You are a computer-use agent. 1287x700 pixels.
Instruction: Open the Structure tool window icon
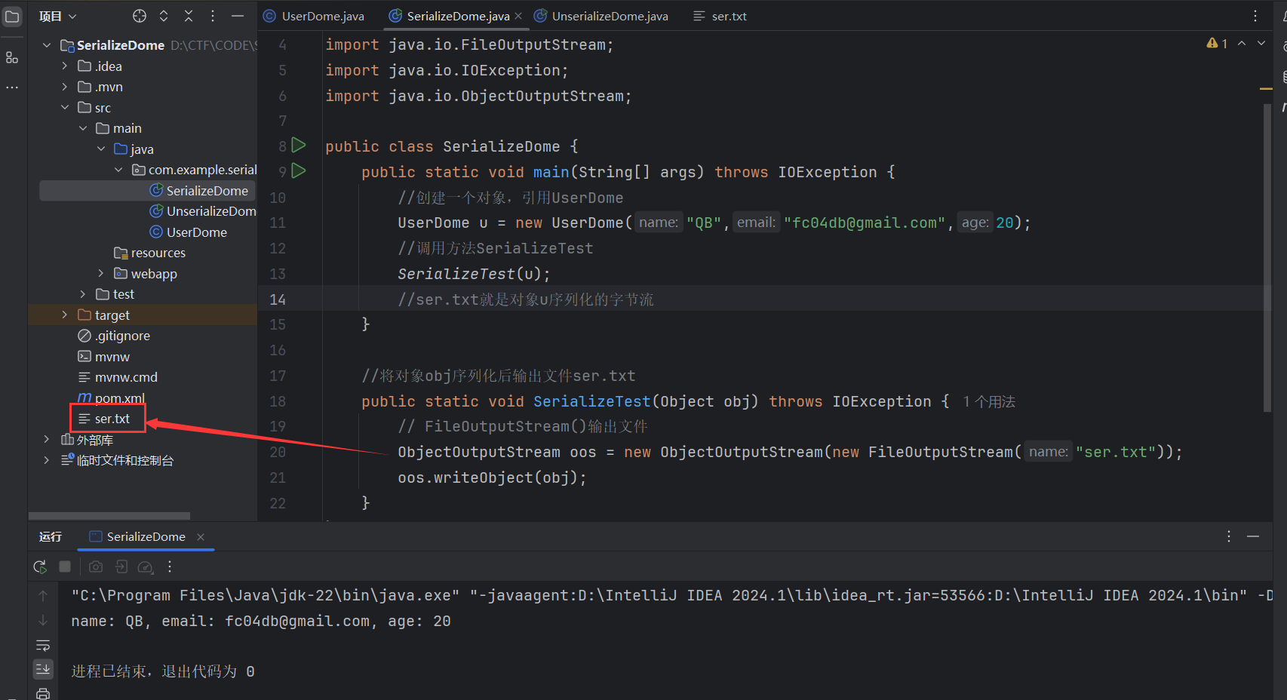[12, 57]
